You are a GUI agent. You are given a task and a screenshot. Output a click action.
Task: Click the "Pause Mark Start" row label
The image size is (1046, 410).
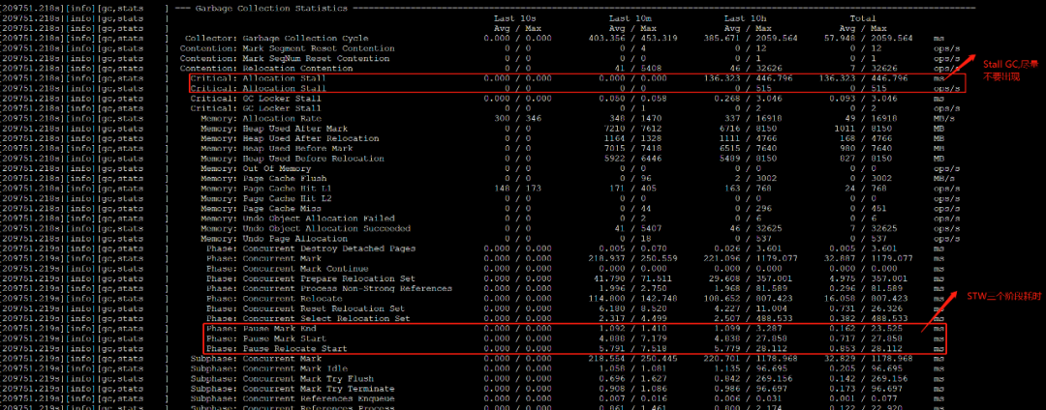284,338
